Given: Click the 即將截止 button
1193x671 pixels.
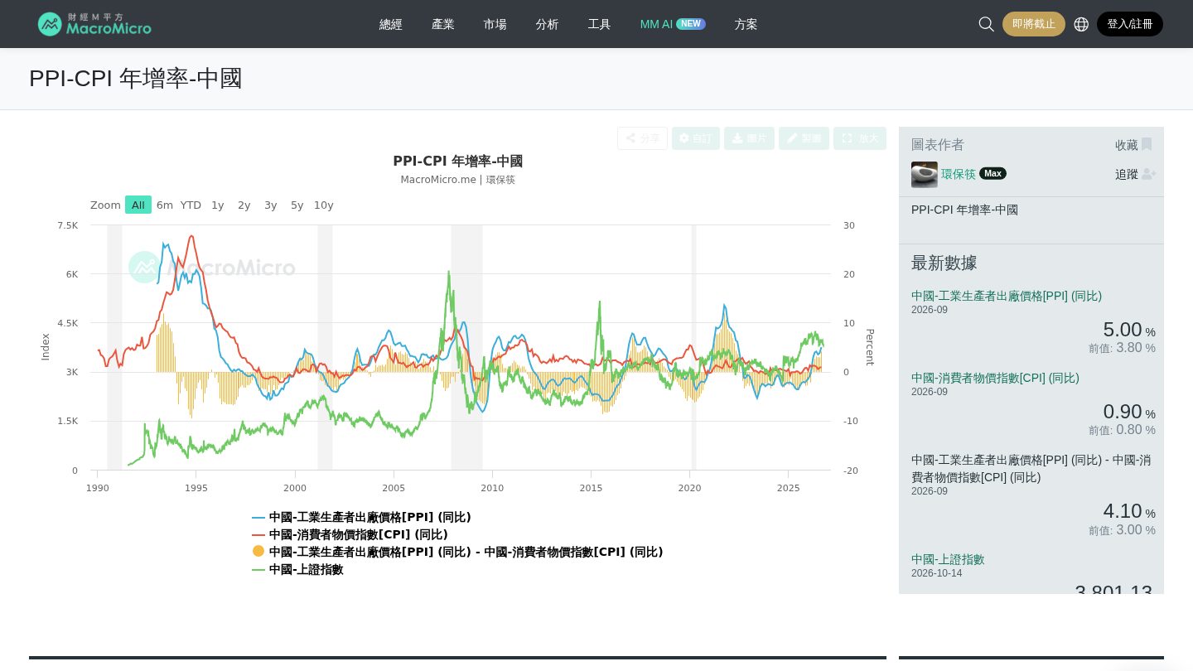Looking at the screenshot, I should tap(1034, 24).
